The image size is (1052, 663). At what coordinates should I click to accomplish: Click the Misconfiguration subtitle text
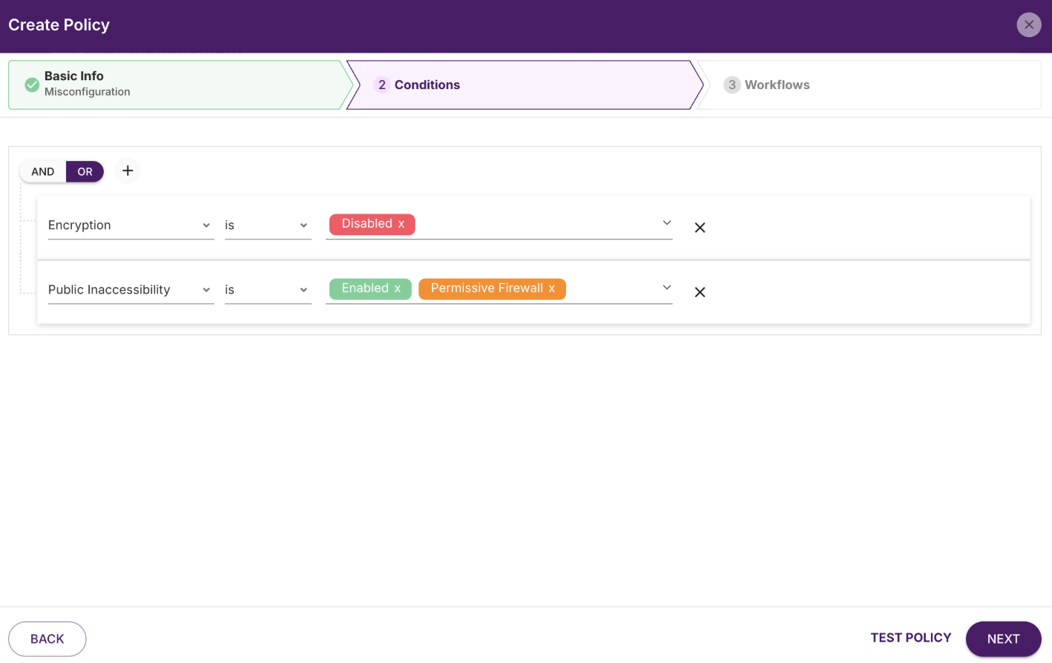coord(88,92)
